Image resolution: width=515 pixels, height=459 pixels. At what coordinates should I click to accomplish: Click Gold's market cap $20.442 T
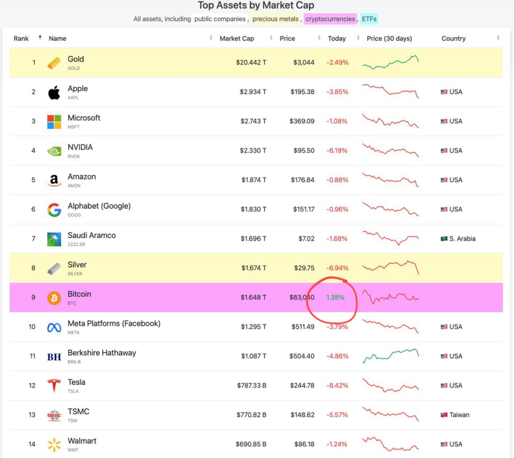pyautogui.click(x=251, y=62)
